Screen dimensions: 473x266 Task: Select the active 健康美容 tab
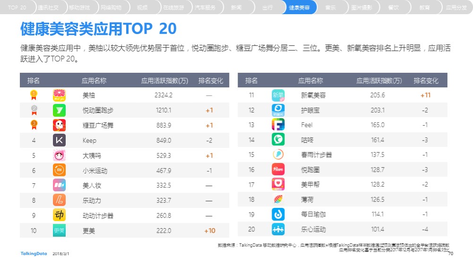click(299, 7)
